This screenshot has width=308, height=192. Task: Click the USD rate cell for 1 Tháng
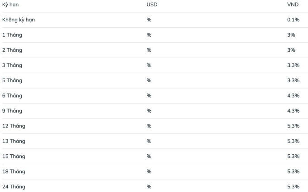point(149,35)
